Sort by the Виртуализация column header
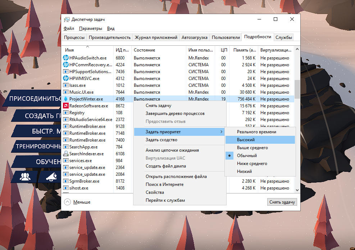This screenshot has width=355, height=250. pyautogui.click(x=276, y=50)
